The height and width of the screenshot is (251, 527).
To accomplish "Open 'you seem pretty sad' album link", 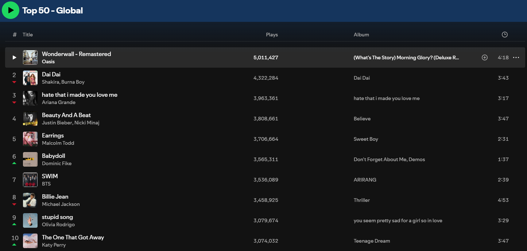I will click(398, 220).
